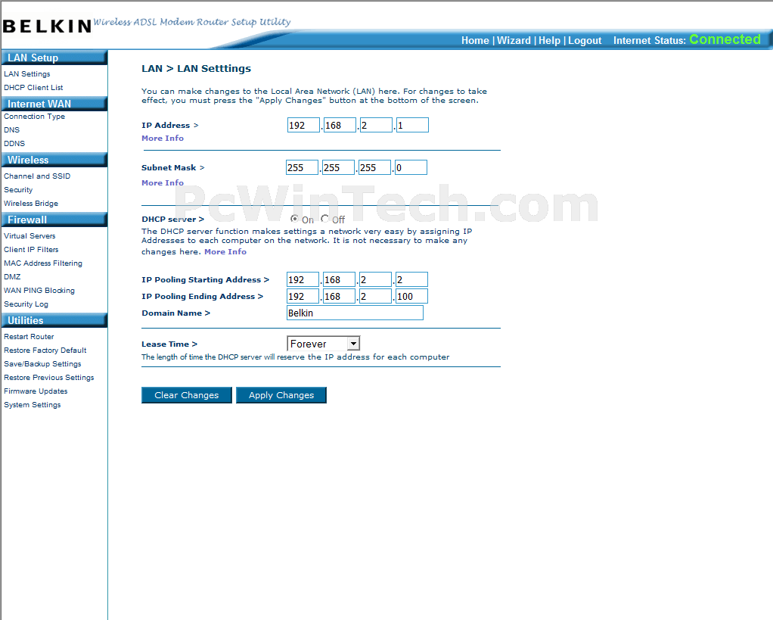The height and width of the screenshot is (620, 773).
Task: Focus Pooling Starting Address second octet
Action: point(339,279)
